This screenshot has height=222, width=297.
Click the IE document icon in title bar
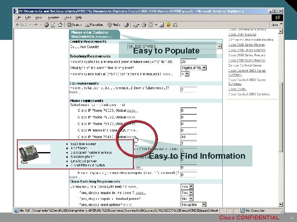[x=16, y=11]
